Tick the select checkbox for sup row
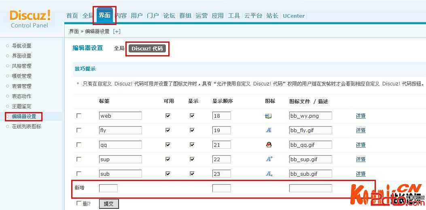Image resolution: width=426 pixels, height=210 pixels. click(79, 159)
